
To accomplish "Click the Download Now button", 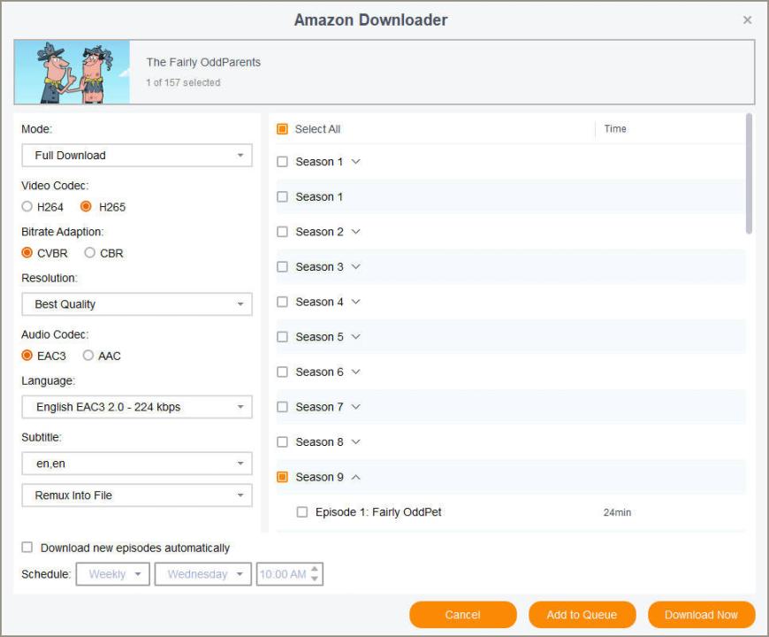I will click(x=701, y=615).
